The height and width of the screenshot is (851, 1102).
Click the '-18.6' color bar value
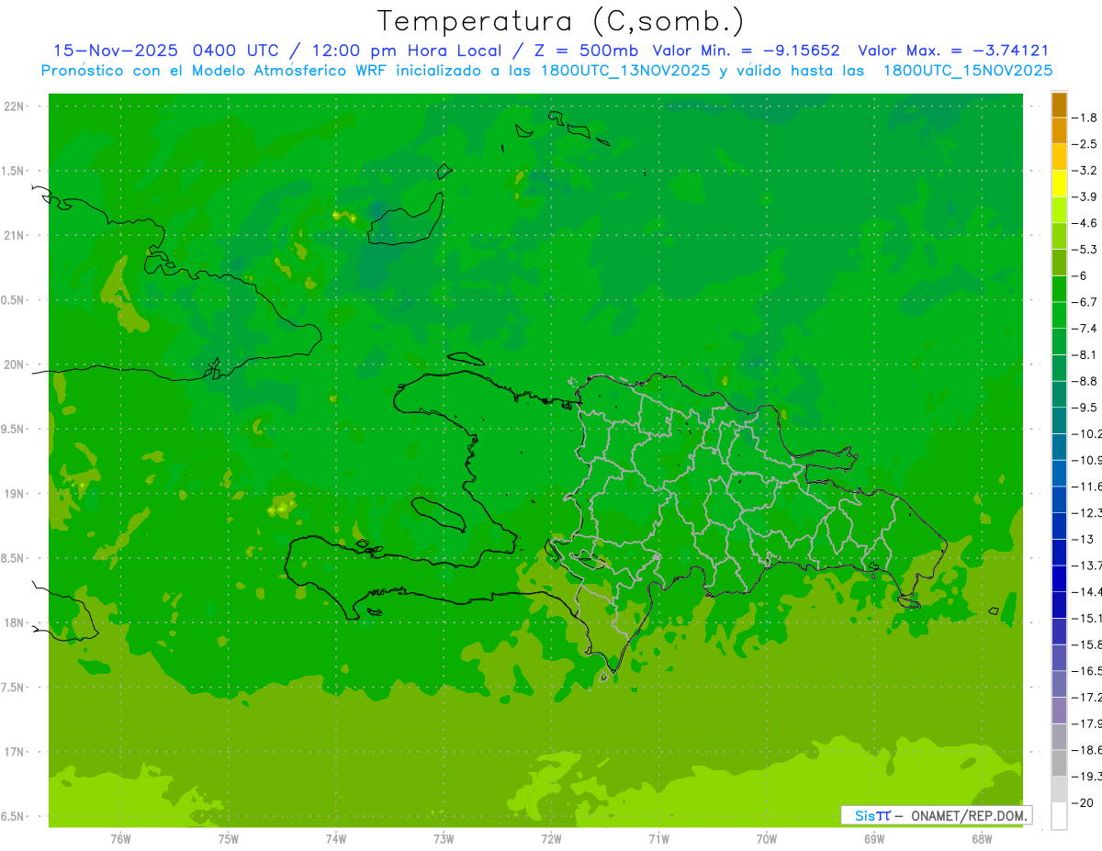pyautogui.click(x=1086, y=750)
